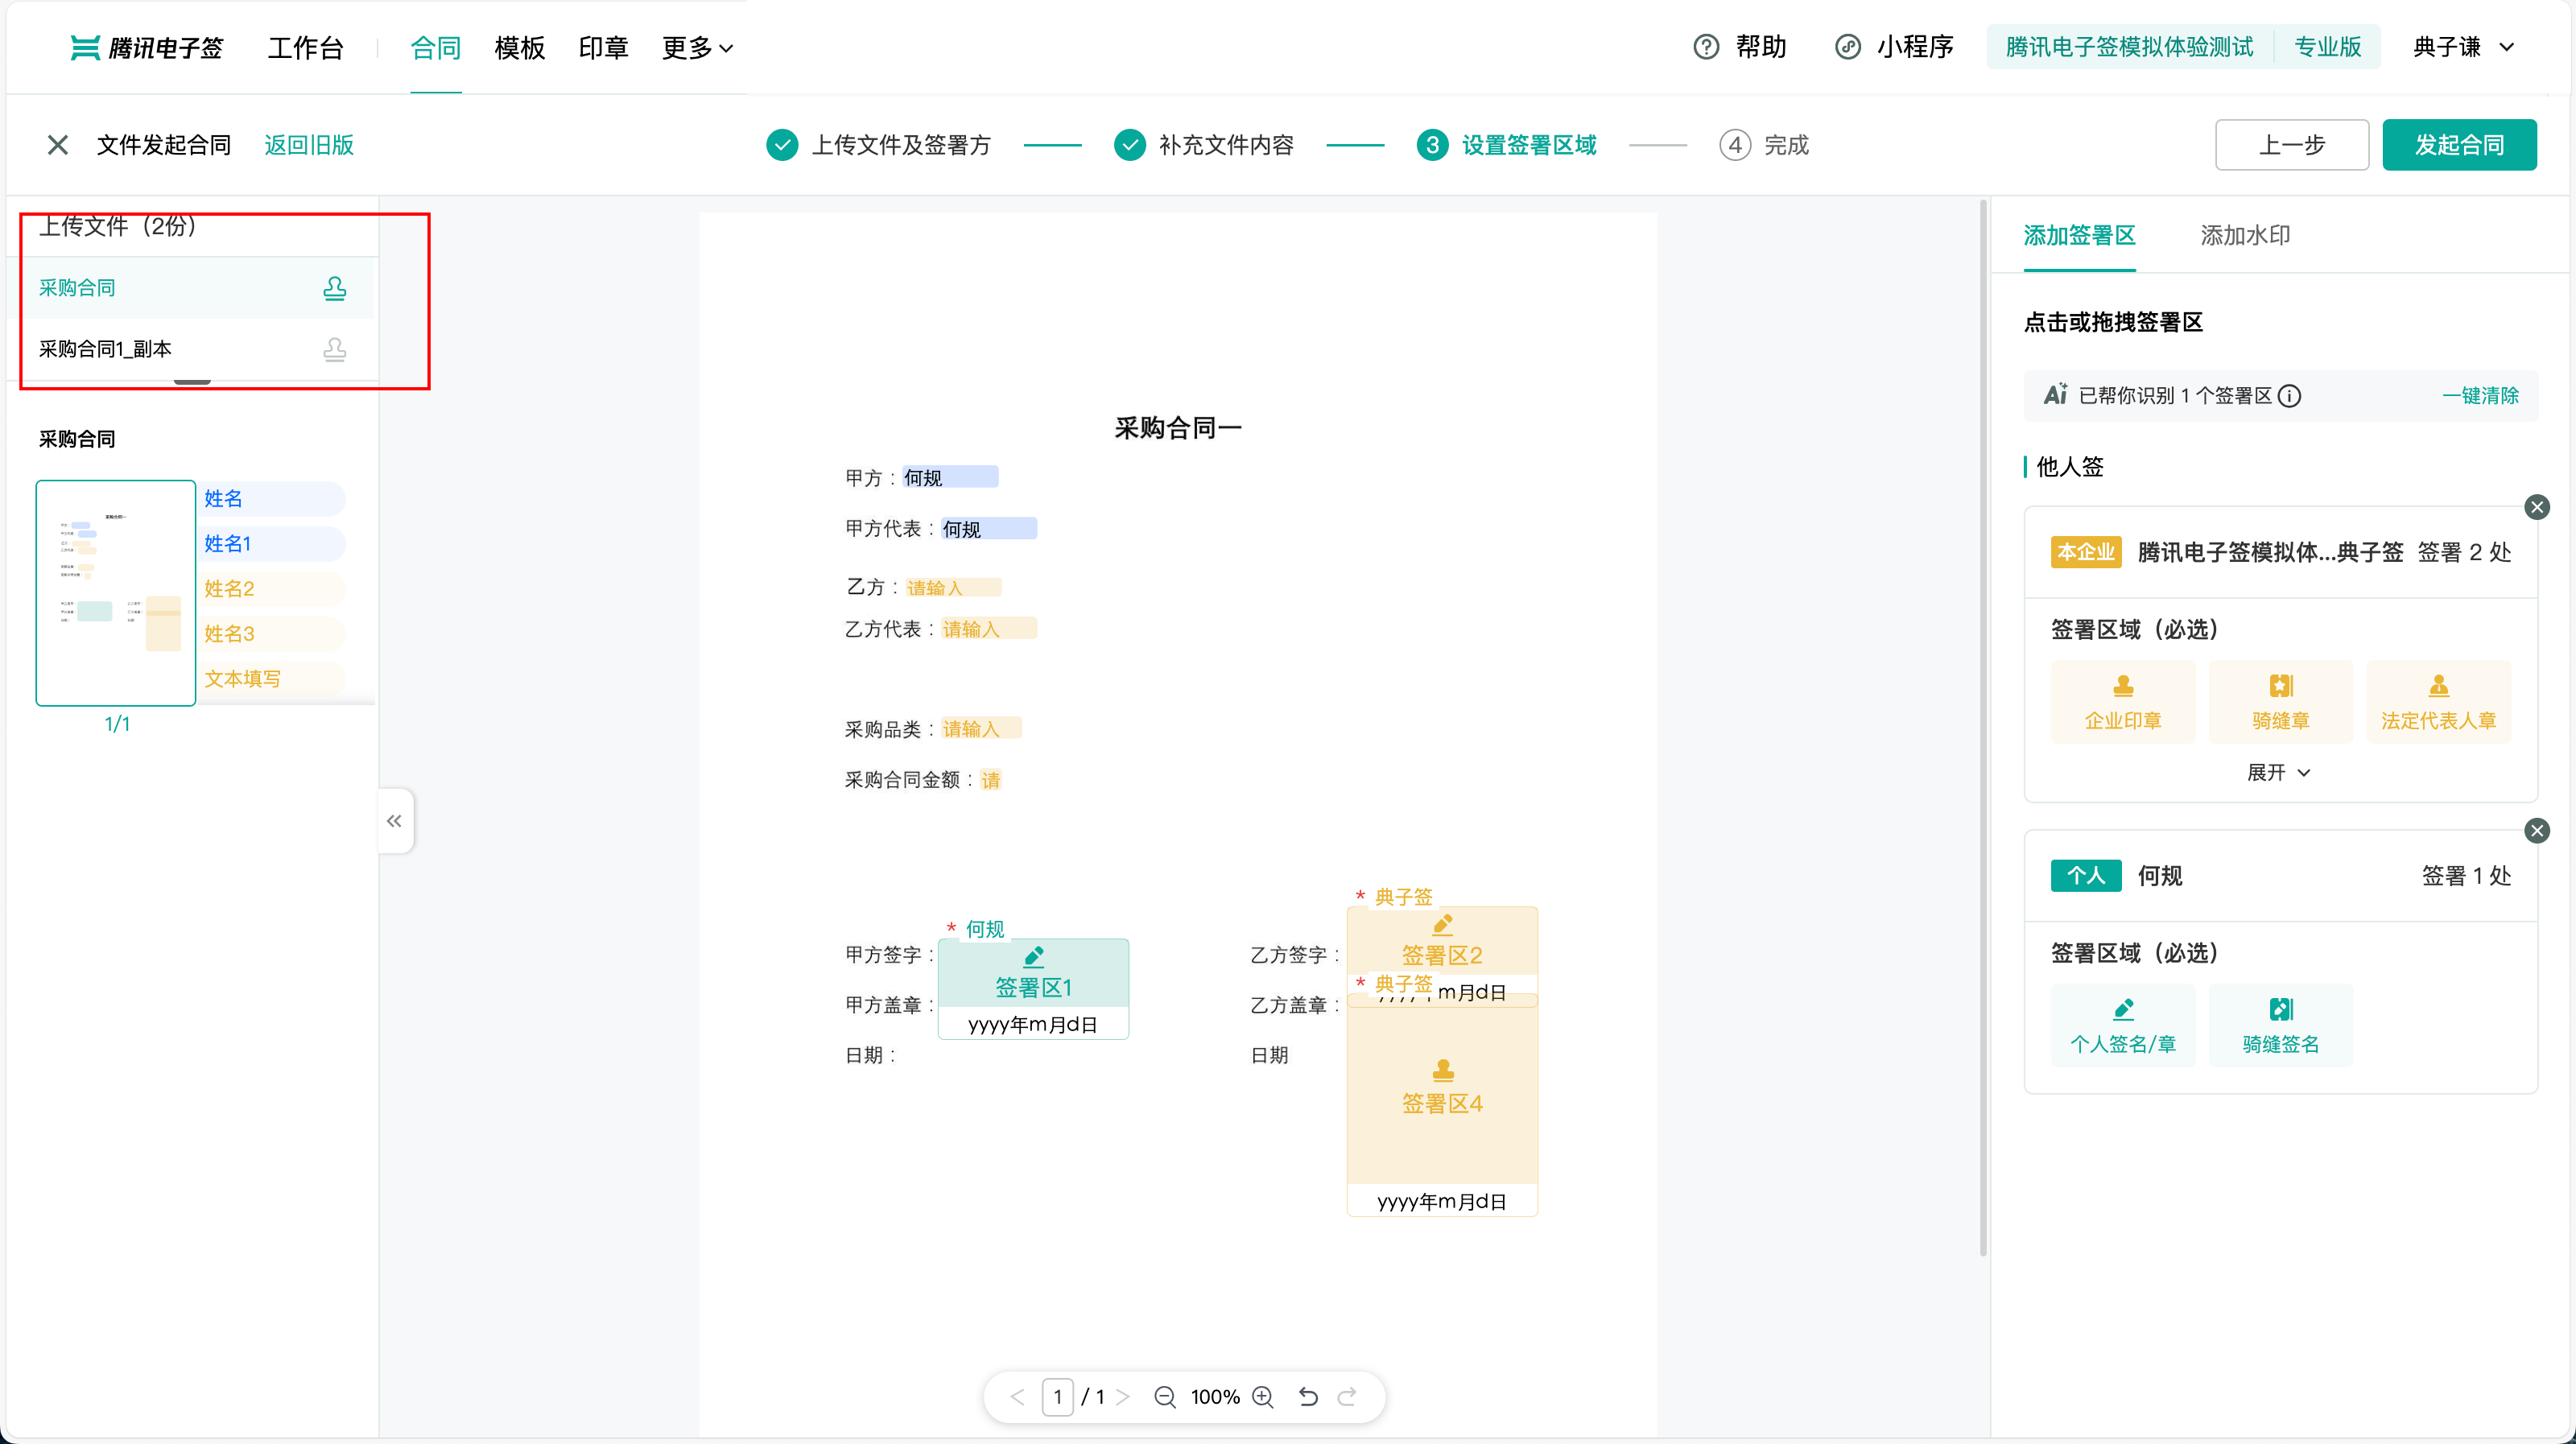Click 帮助 text link
Screen dimensions: 2576x1444
tap(1761, 47)
